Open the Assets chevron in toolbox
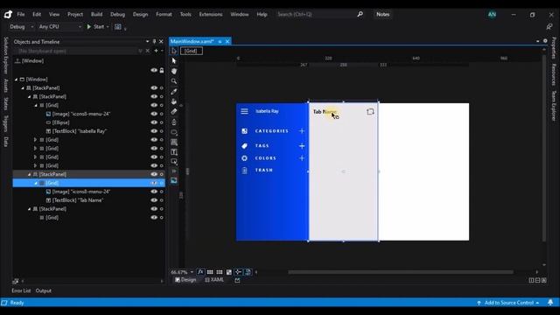The height and width of the screenshot is (315, 560). [174, 171]
